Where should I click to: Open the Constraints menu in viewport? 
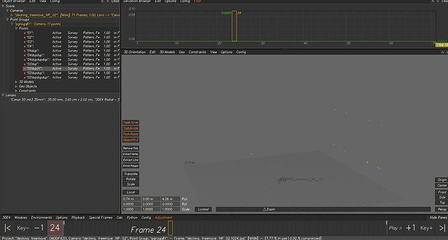197,52
